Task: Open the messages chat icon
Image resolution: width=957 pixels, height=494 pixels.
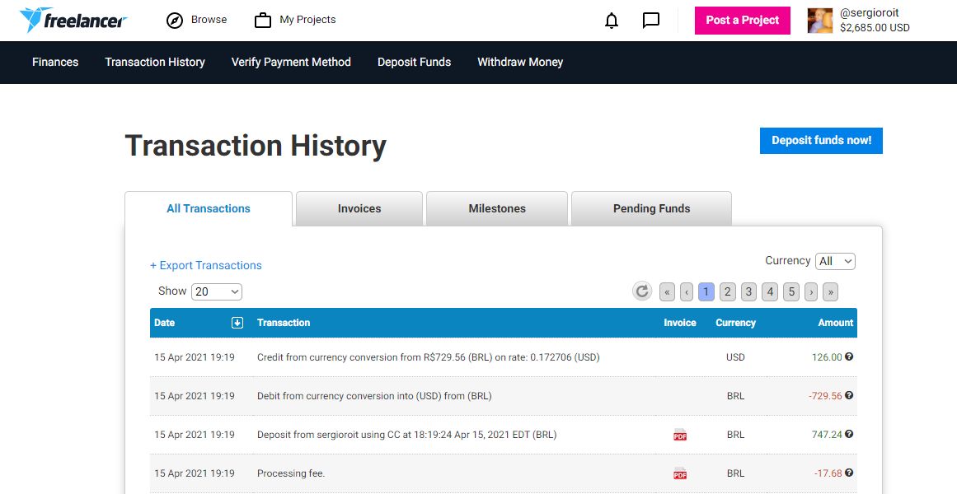Action: (651, 21)
